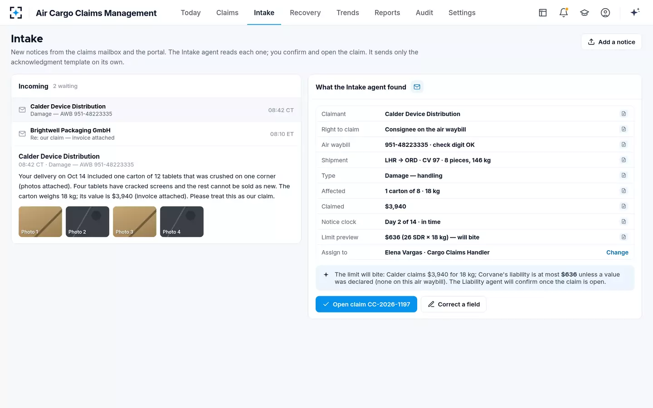The width and height of the screenshot is (653, 408).
Task: Click the Correct a field button
Action: click(453, 304)
